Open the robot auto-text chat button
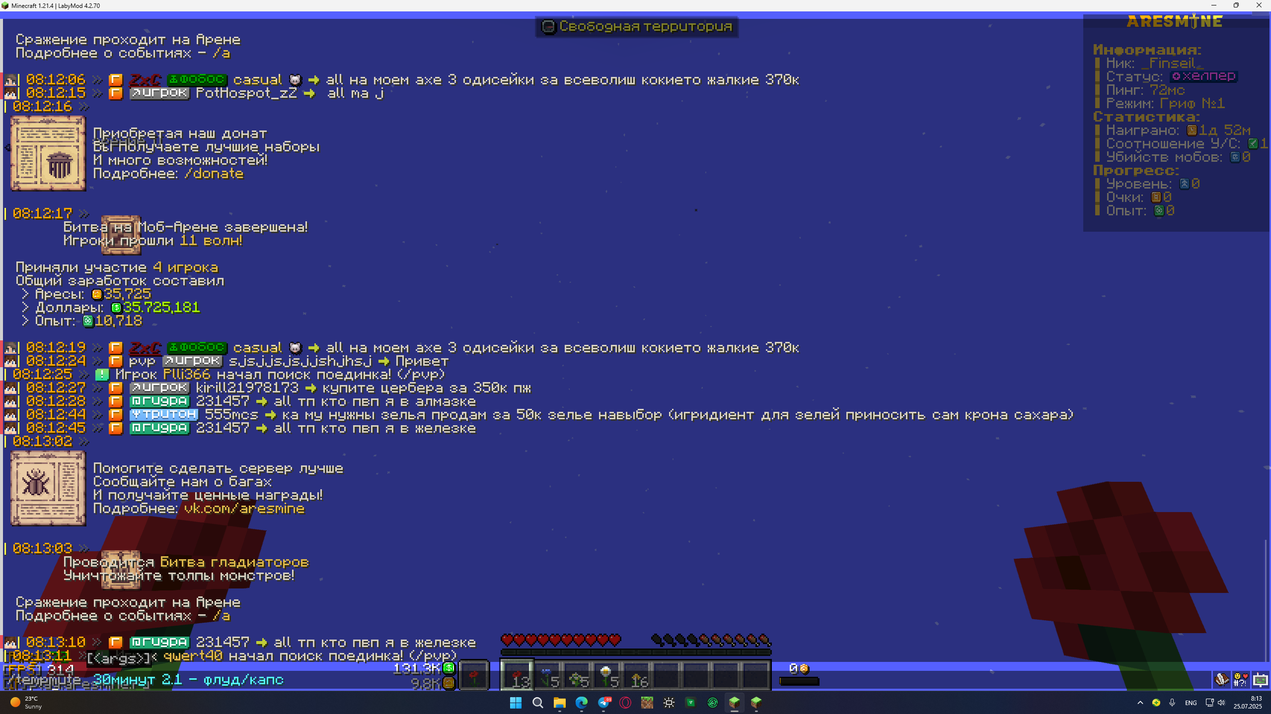Viewport: 1271px width, 714px height. click(1260, 679)
